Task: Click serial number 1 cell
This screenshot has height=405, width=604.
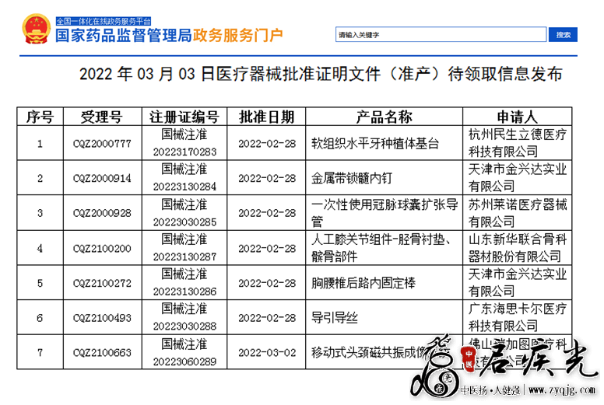Action: (x=40, y=144)
